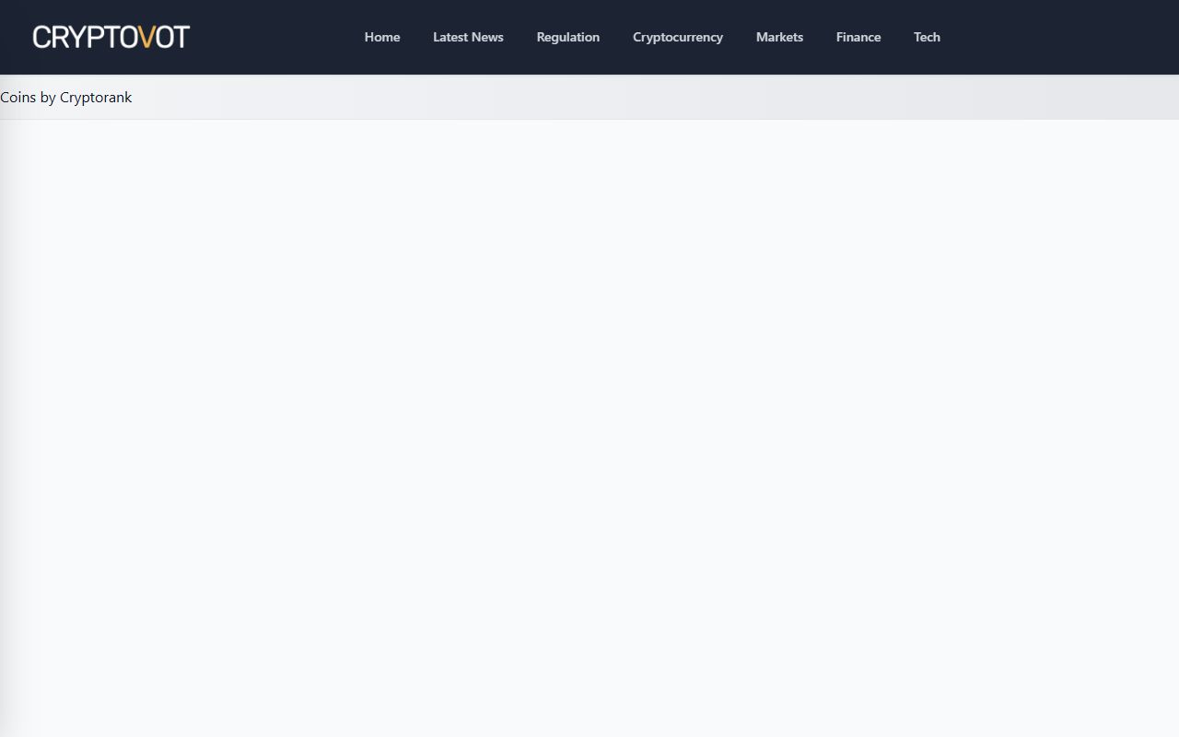The image size is (1179, 737).
Task: Click the empty header area right of Tech
Action: [1059, 37]
